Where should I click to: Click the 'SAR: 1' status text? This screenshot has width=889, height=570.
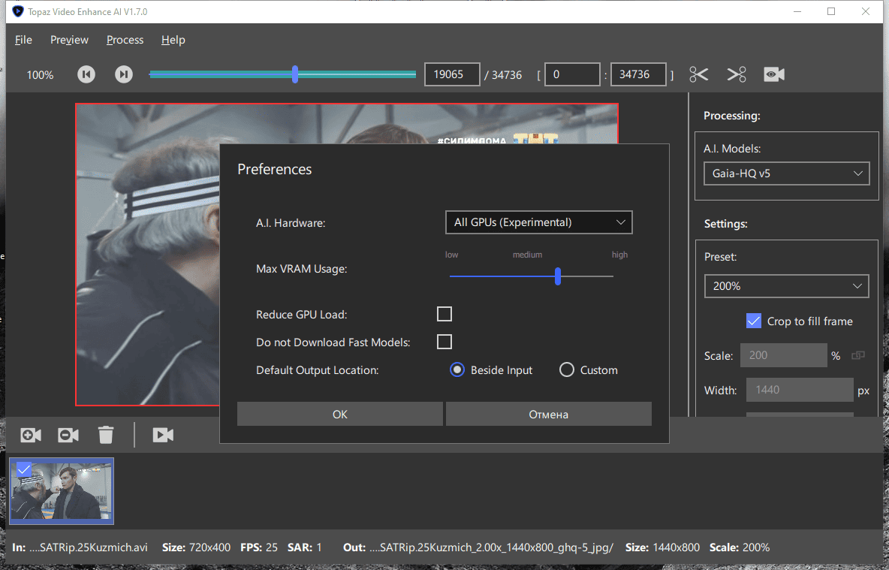pos(304,547)
